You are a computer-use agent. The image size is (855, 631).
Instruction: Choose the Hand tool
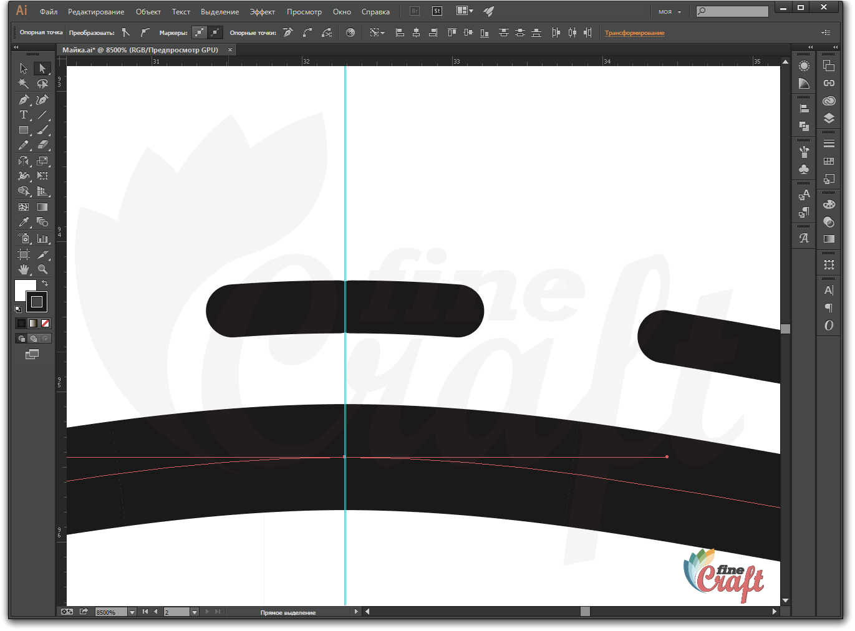[23, 269]
